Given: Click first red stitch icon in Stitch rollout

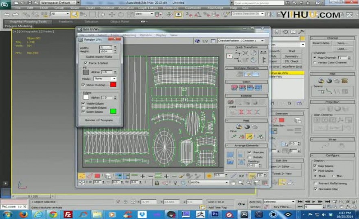Looking at the screenshot, I should 234,88.
